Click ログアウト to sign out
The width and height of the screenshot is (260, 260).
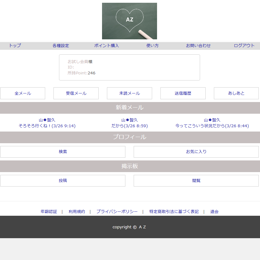[244, 45]
